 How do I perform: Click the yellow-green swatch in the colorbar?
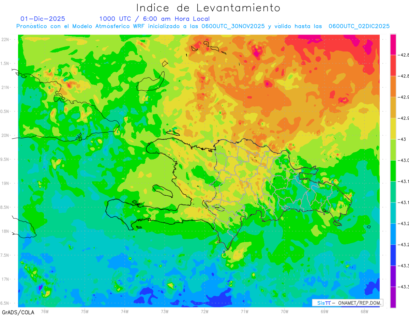click(393, 150)
